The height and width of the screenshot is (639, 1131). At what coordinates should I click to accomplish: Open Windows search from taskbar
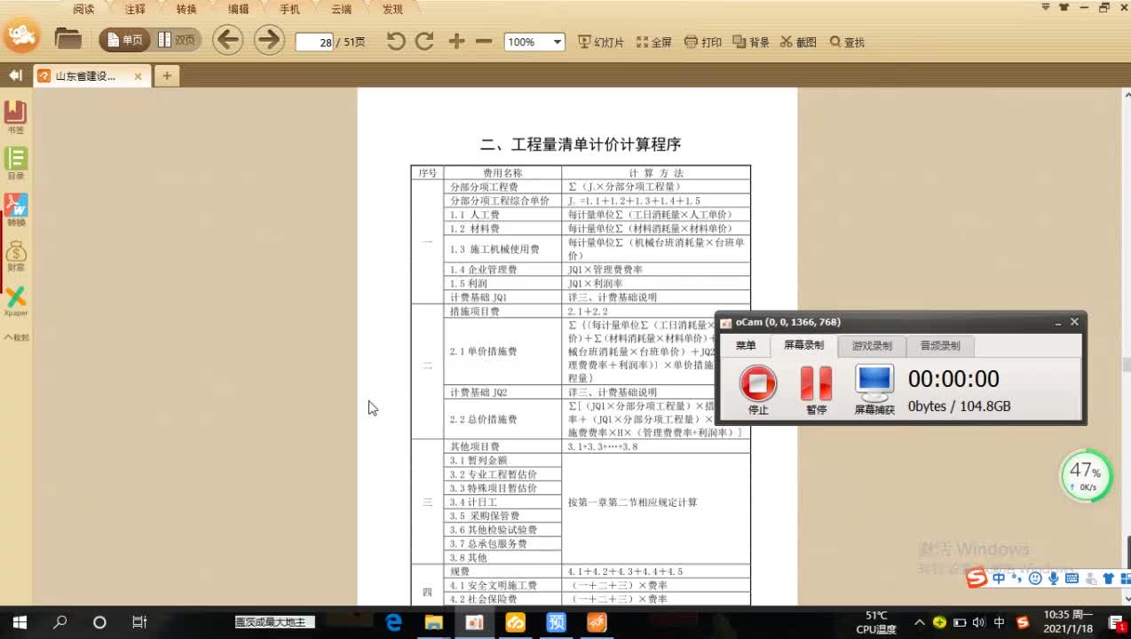click(x=60, y=622)
